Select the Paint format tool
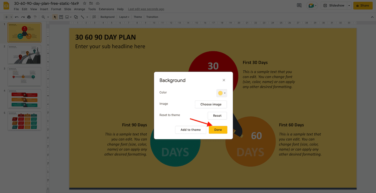The image size is (376, 193). click(x=35, y=17)
